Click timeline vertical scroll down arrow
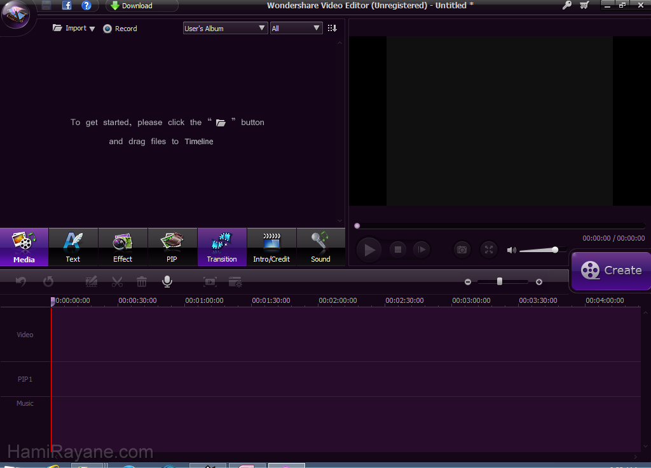The image size is (651, 468). (646, 446)
